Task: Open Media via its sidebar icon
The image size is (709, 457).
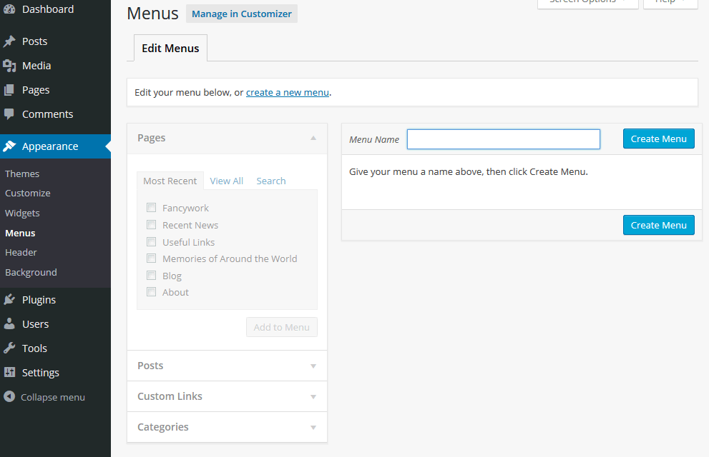Action: [9, 66]
